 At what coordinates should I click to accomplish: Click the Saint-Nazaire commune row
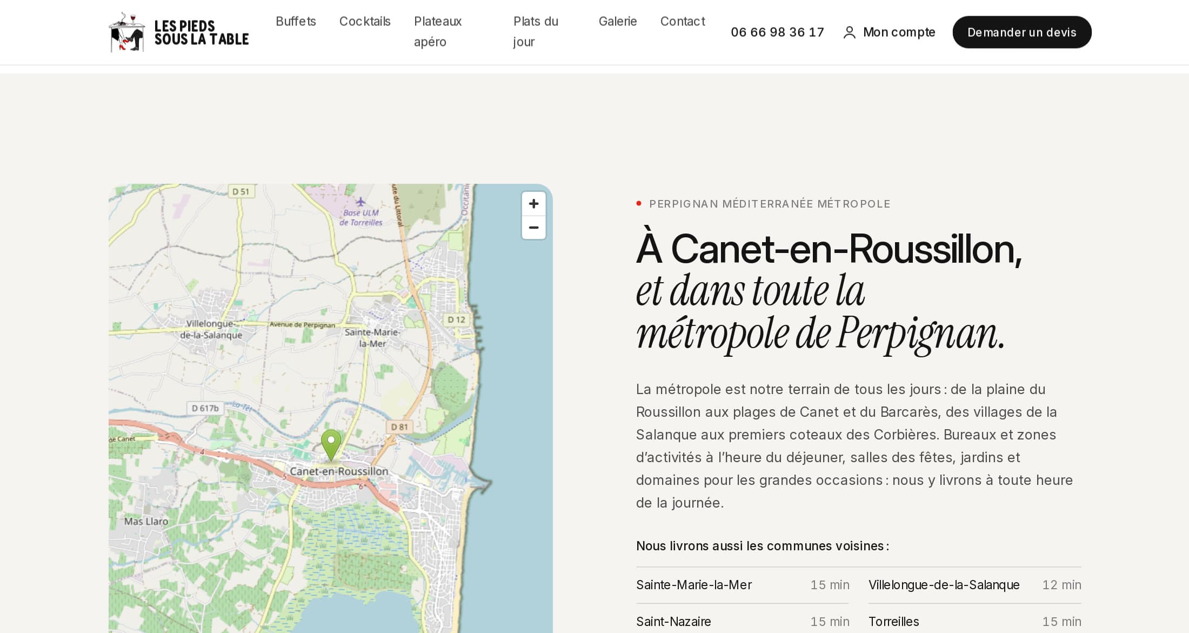coord(743,622)
